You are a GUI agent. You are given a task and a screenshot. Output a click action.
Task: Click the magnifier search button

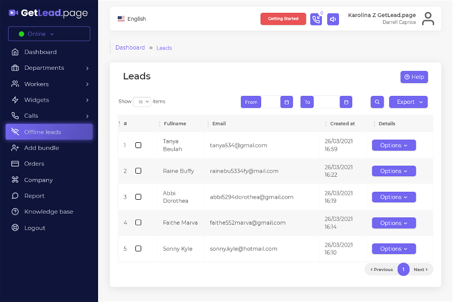pos(377,102)
